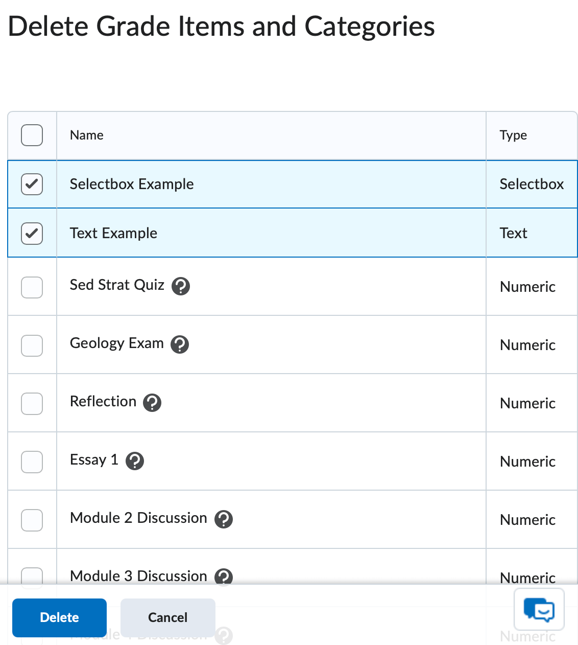Uncheck the Selectbox Example item
Viewport: 578px width, 645px height.
coord(32,185)
